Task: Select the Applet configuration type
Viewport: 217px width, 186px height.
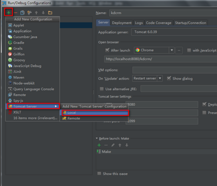Action: (x=33, y=25)
